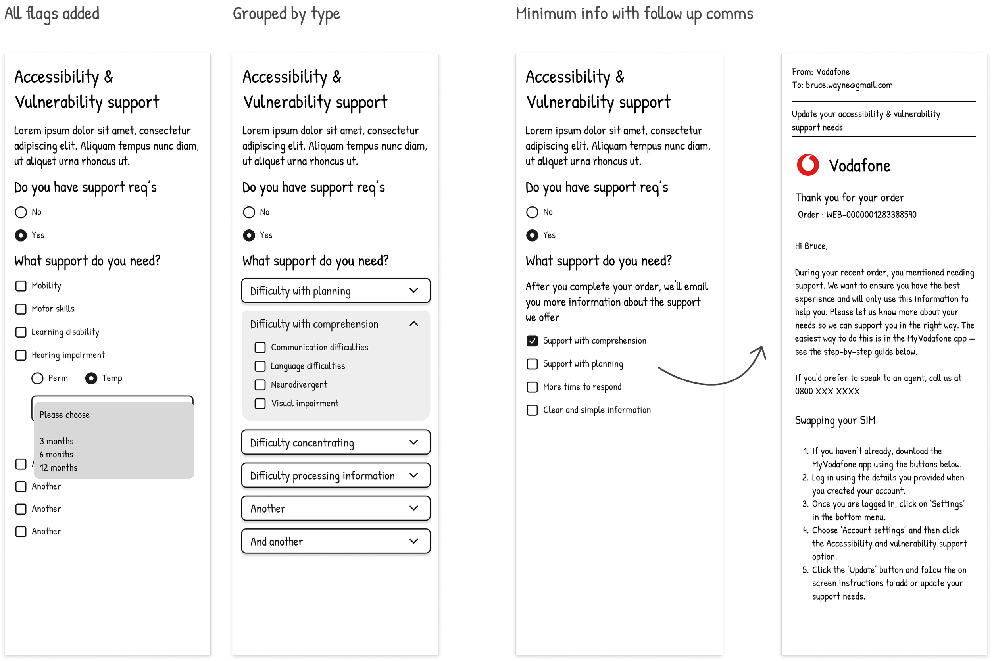This screenshot has width=992, height=661.
Task: Check the "Clear and simple information" checkbox
Action: click(532, 410)
